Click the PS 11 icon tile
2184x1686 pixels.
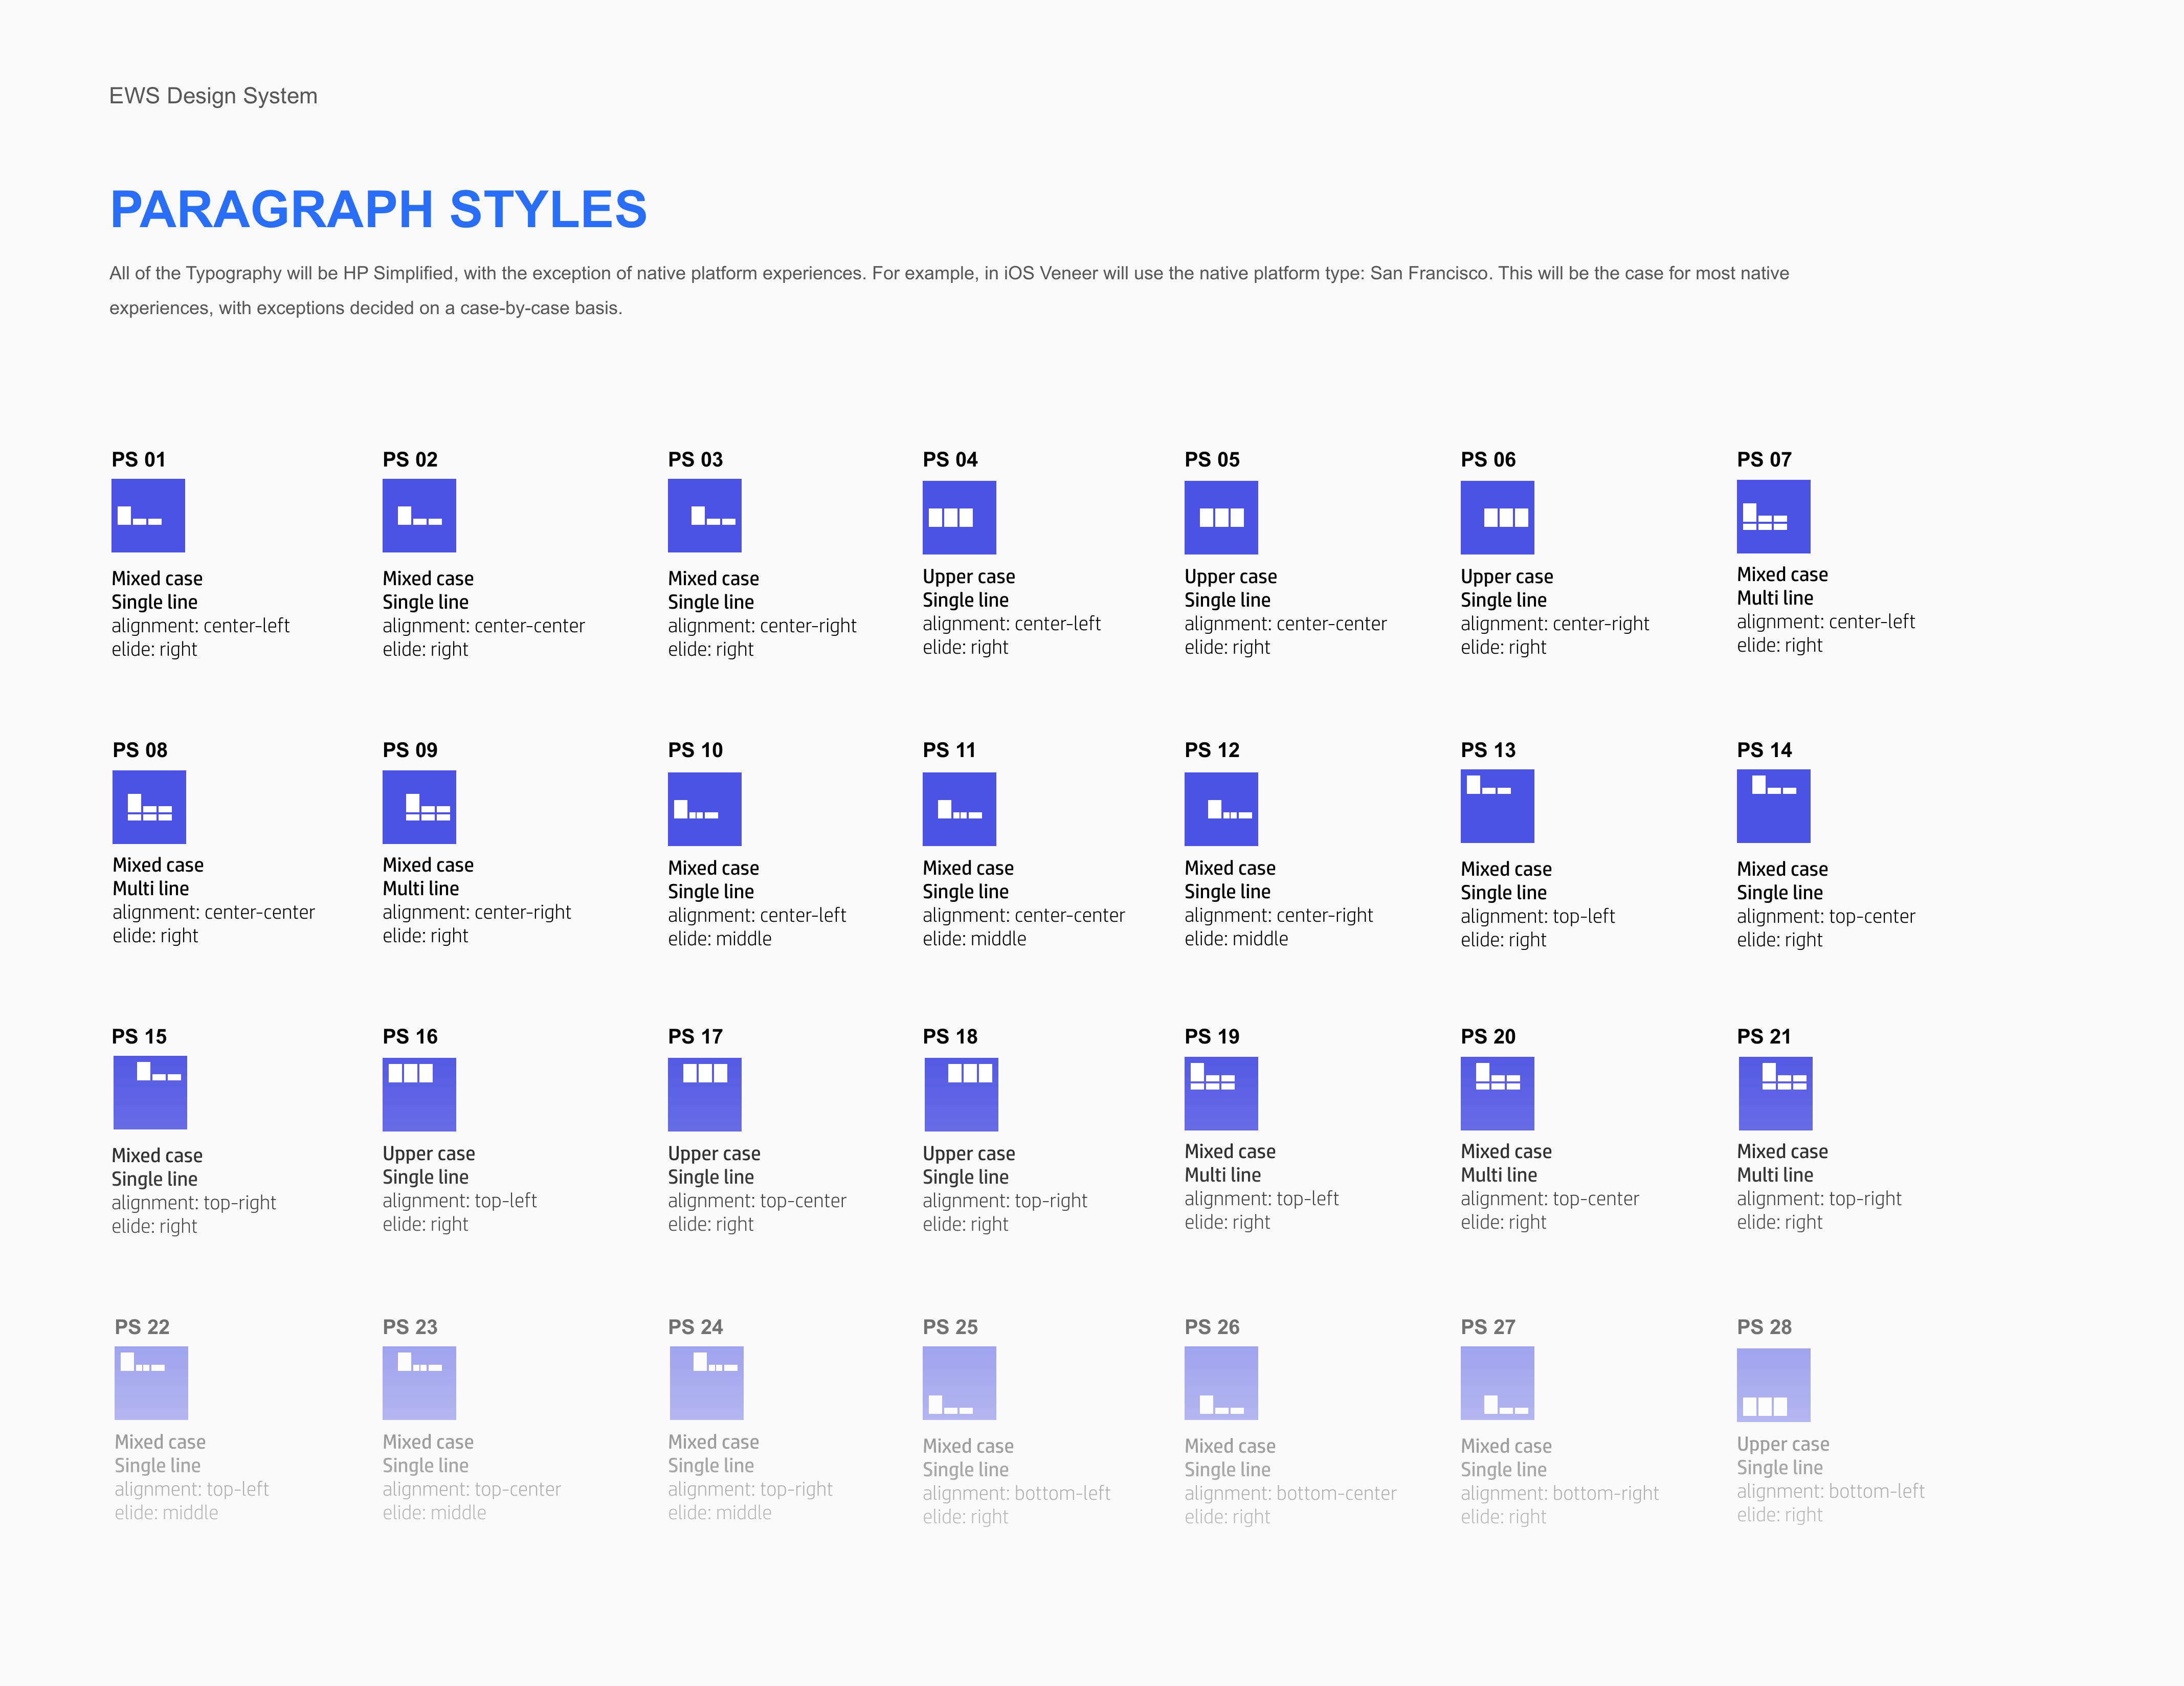tap(959, 809)
